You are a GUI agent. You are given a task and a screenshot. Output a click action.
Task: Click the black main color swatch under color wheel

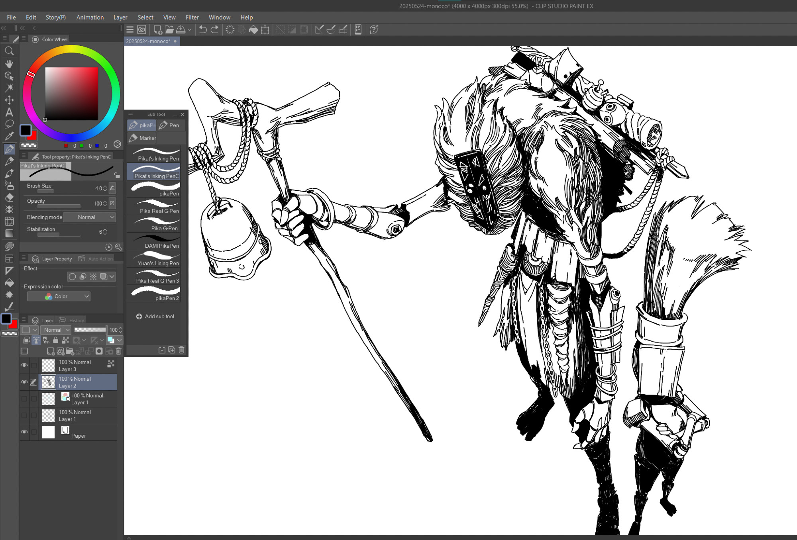click(26, 130)
